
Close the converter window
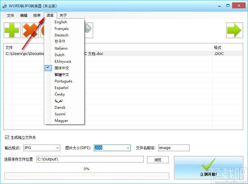tap(239, 6)
